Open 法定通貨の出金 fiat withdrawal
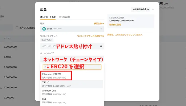The image size is (186, 106). click(x=141, y=10)
